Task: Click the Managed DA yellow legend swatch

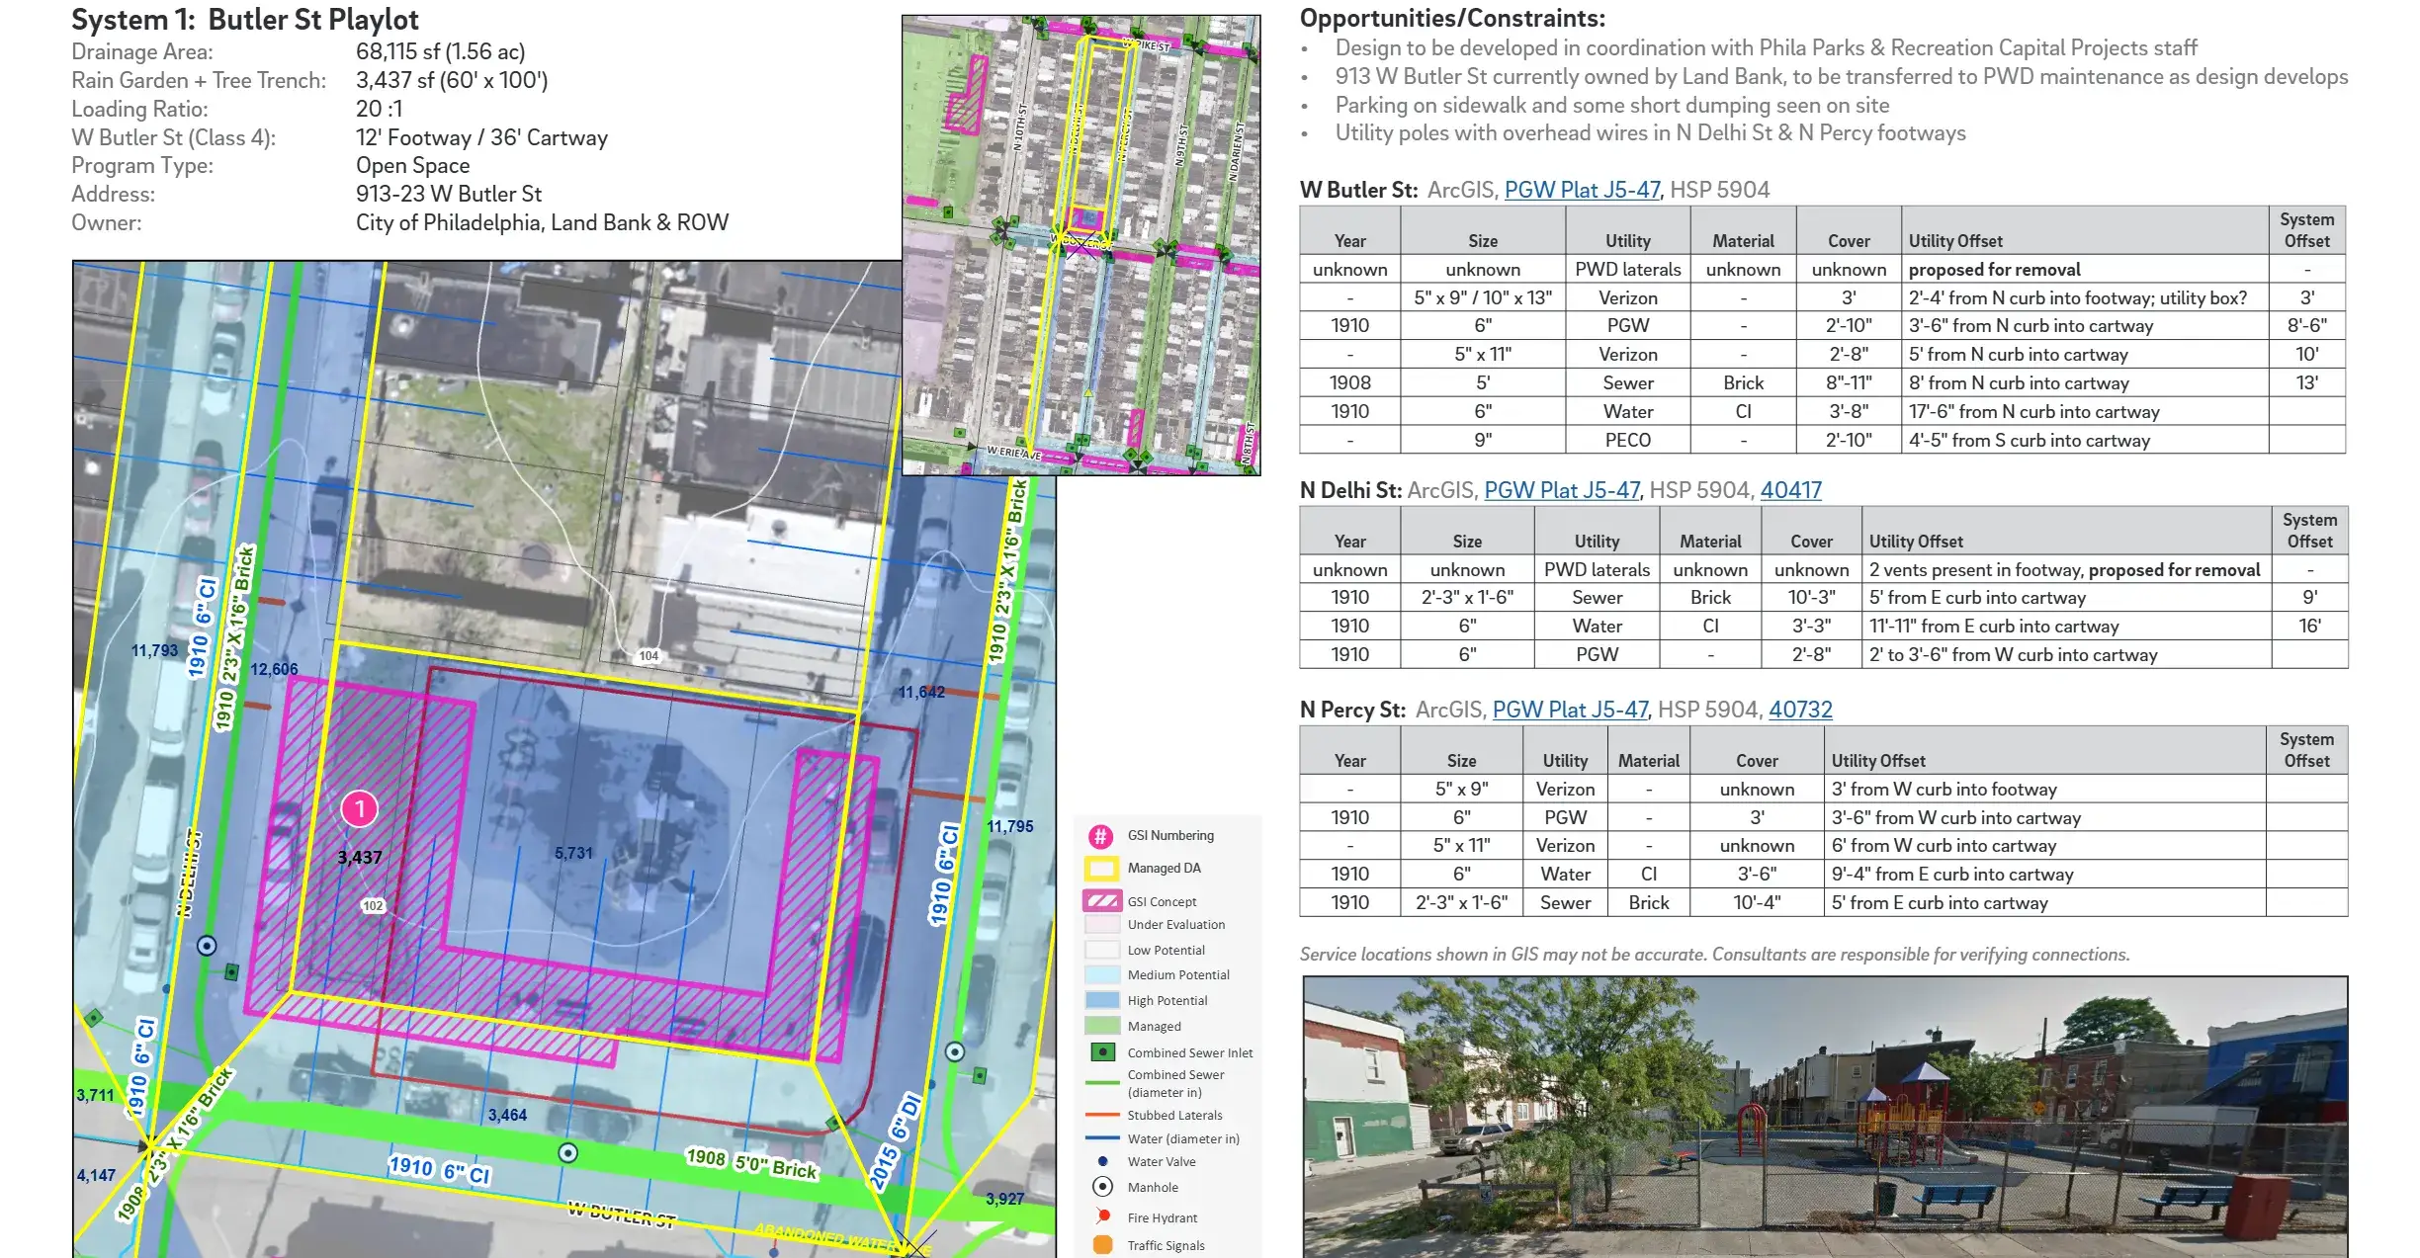Action: click(1101, 869)
